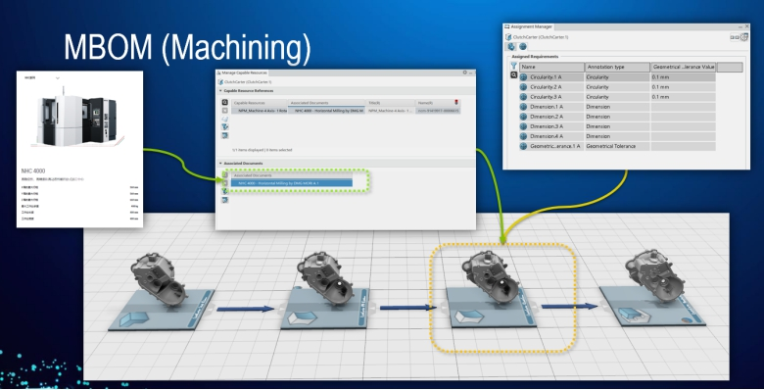This screenshot has width=764, height=390.
Task: Collapse the Associated Documents section
Action: pyautogui.click(x=220, y=164)
